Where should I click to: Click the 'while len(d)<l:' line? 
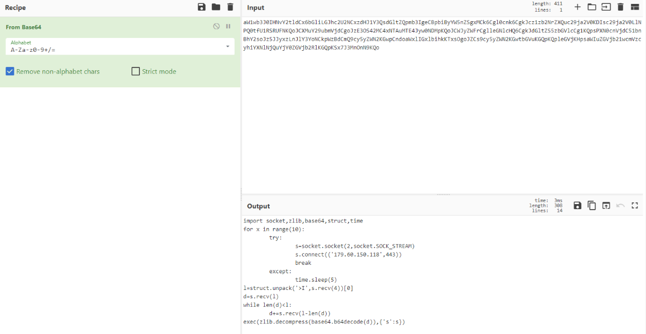[268, 304]
